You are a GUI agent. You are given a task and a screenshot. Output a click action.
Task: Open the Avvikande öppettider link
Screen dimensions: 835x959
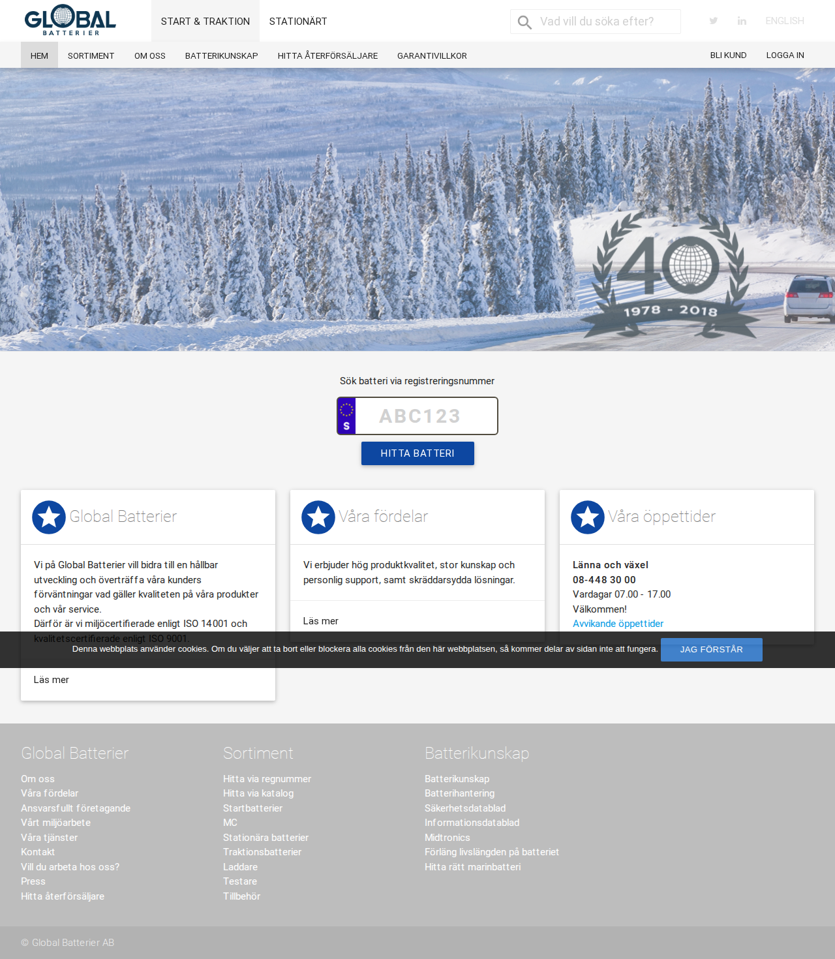[618, 624]
